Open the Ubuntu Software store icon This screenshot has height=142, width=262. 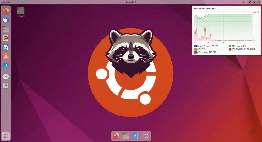(x=6, y=57)
